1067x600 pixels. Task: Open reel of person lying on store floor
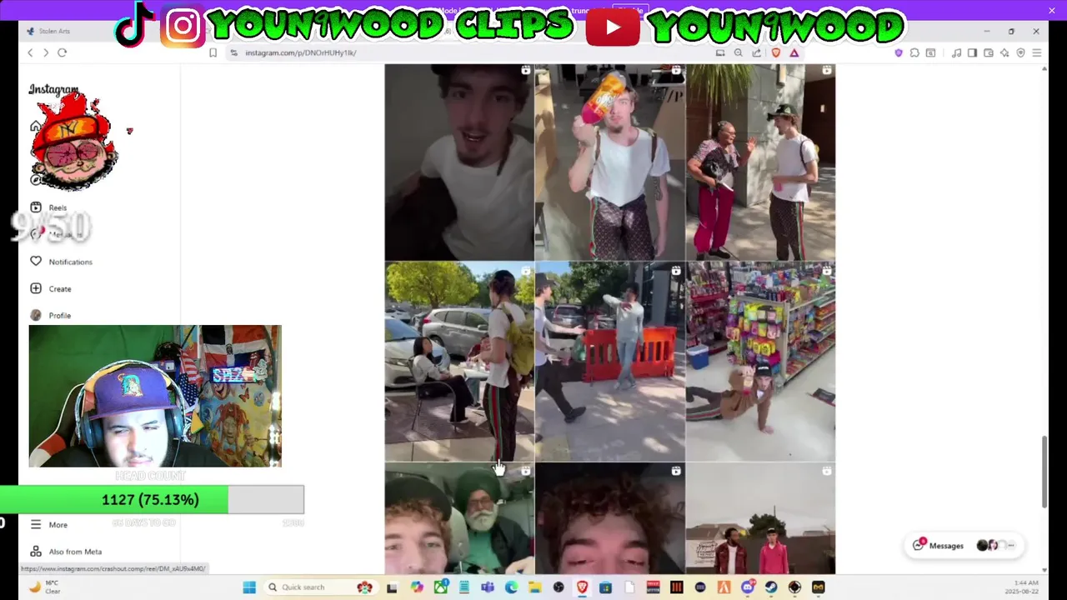pos(760,362)
